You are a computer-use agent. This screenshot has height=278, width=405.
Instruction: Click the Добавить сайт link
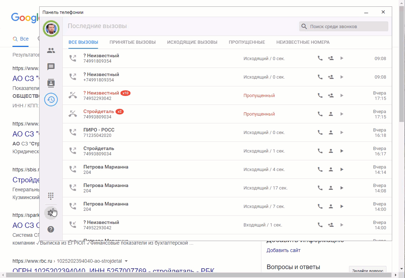click(283, 250)
